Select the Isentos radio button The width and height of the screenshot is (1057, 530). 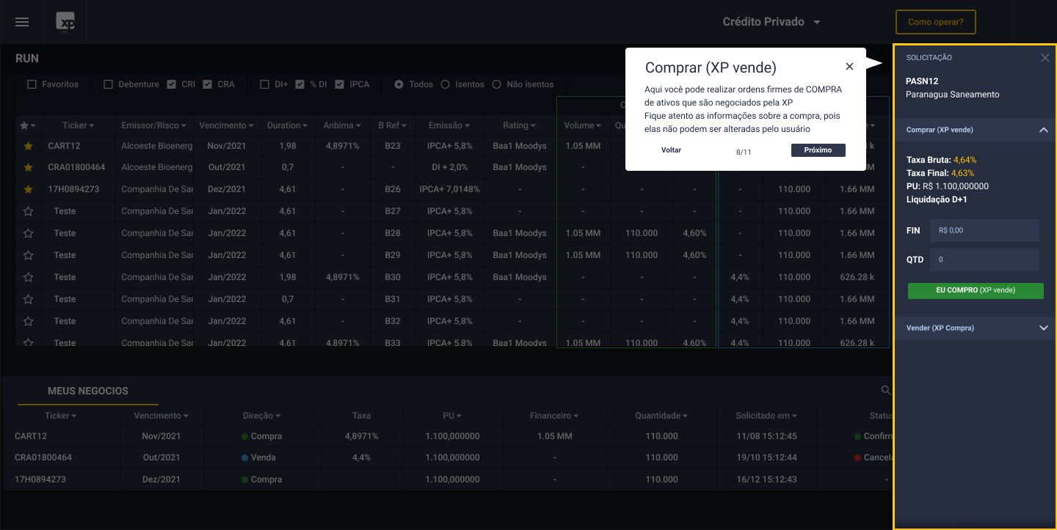445,84
